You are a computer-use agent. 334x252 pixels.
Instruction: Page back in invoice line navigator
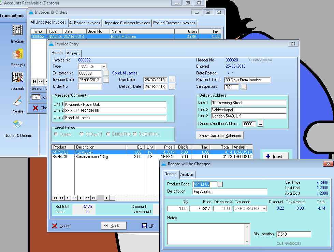(x=61, y=198)
